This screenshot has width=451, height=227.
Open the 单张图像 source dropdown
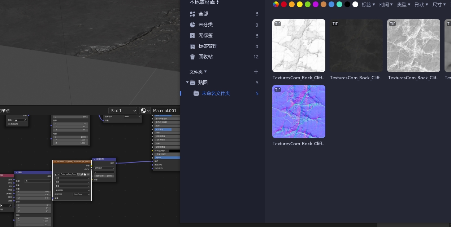(72, 190)
